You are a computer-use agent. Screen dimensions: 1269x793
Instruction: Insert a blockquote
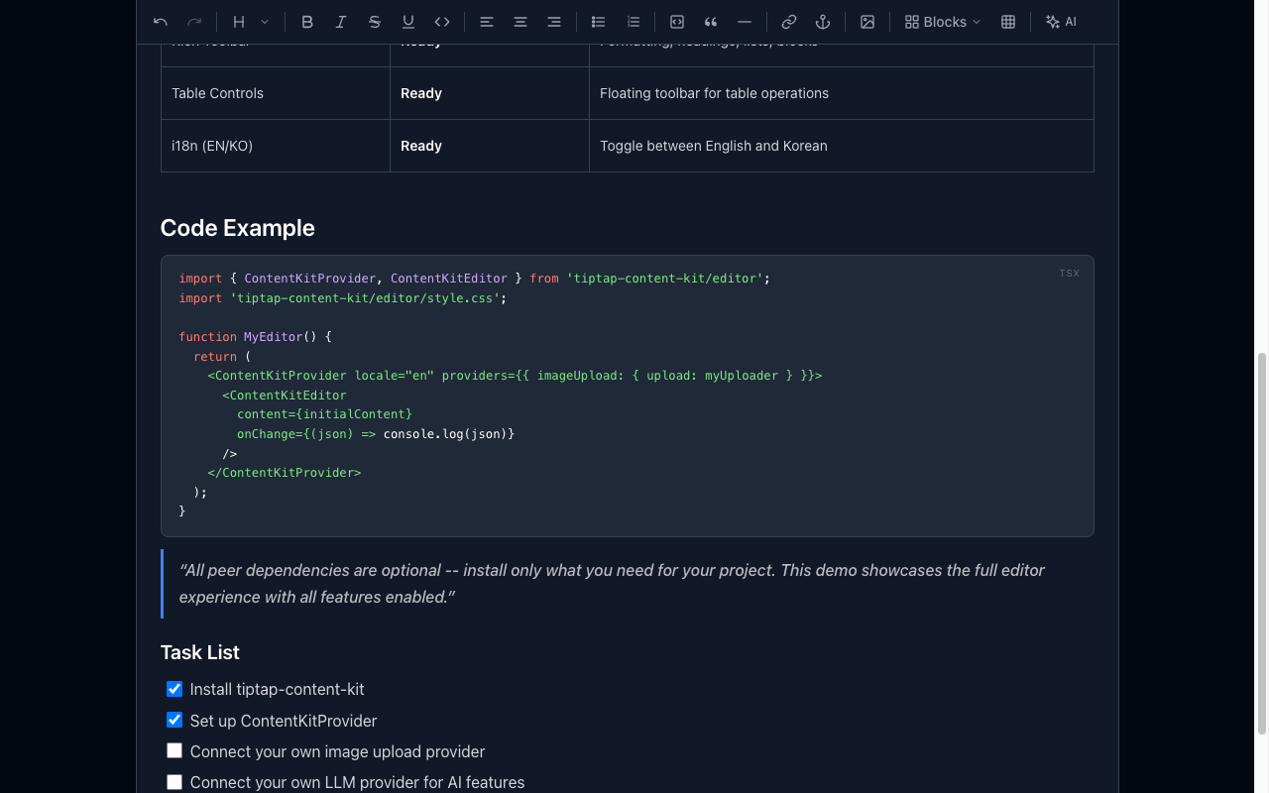[x=711, y=22]
